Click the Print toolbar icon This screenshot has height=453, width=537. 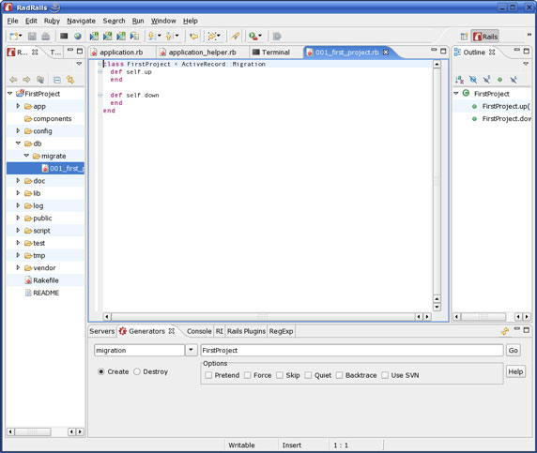click(46, 36)
